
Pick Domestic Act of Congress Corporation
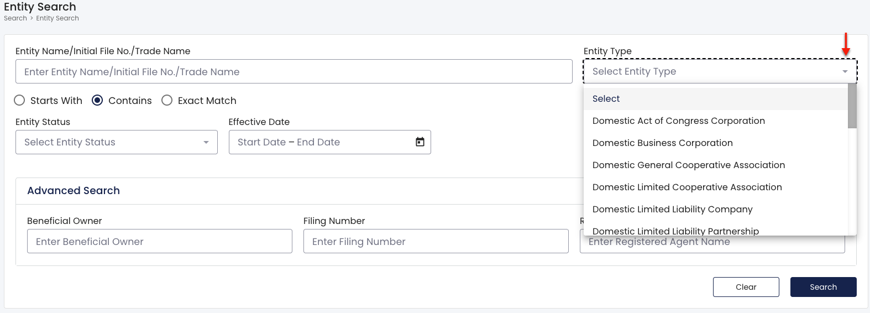(716, 121)
